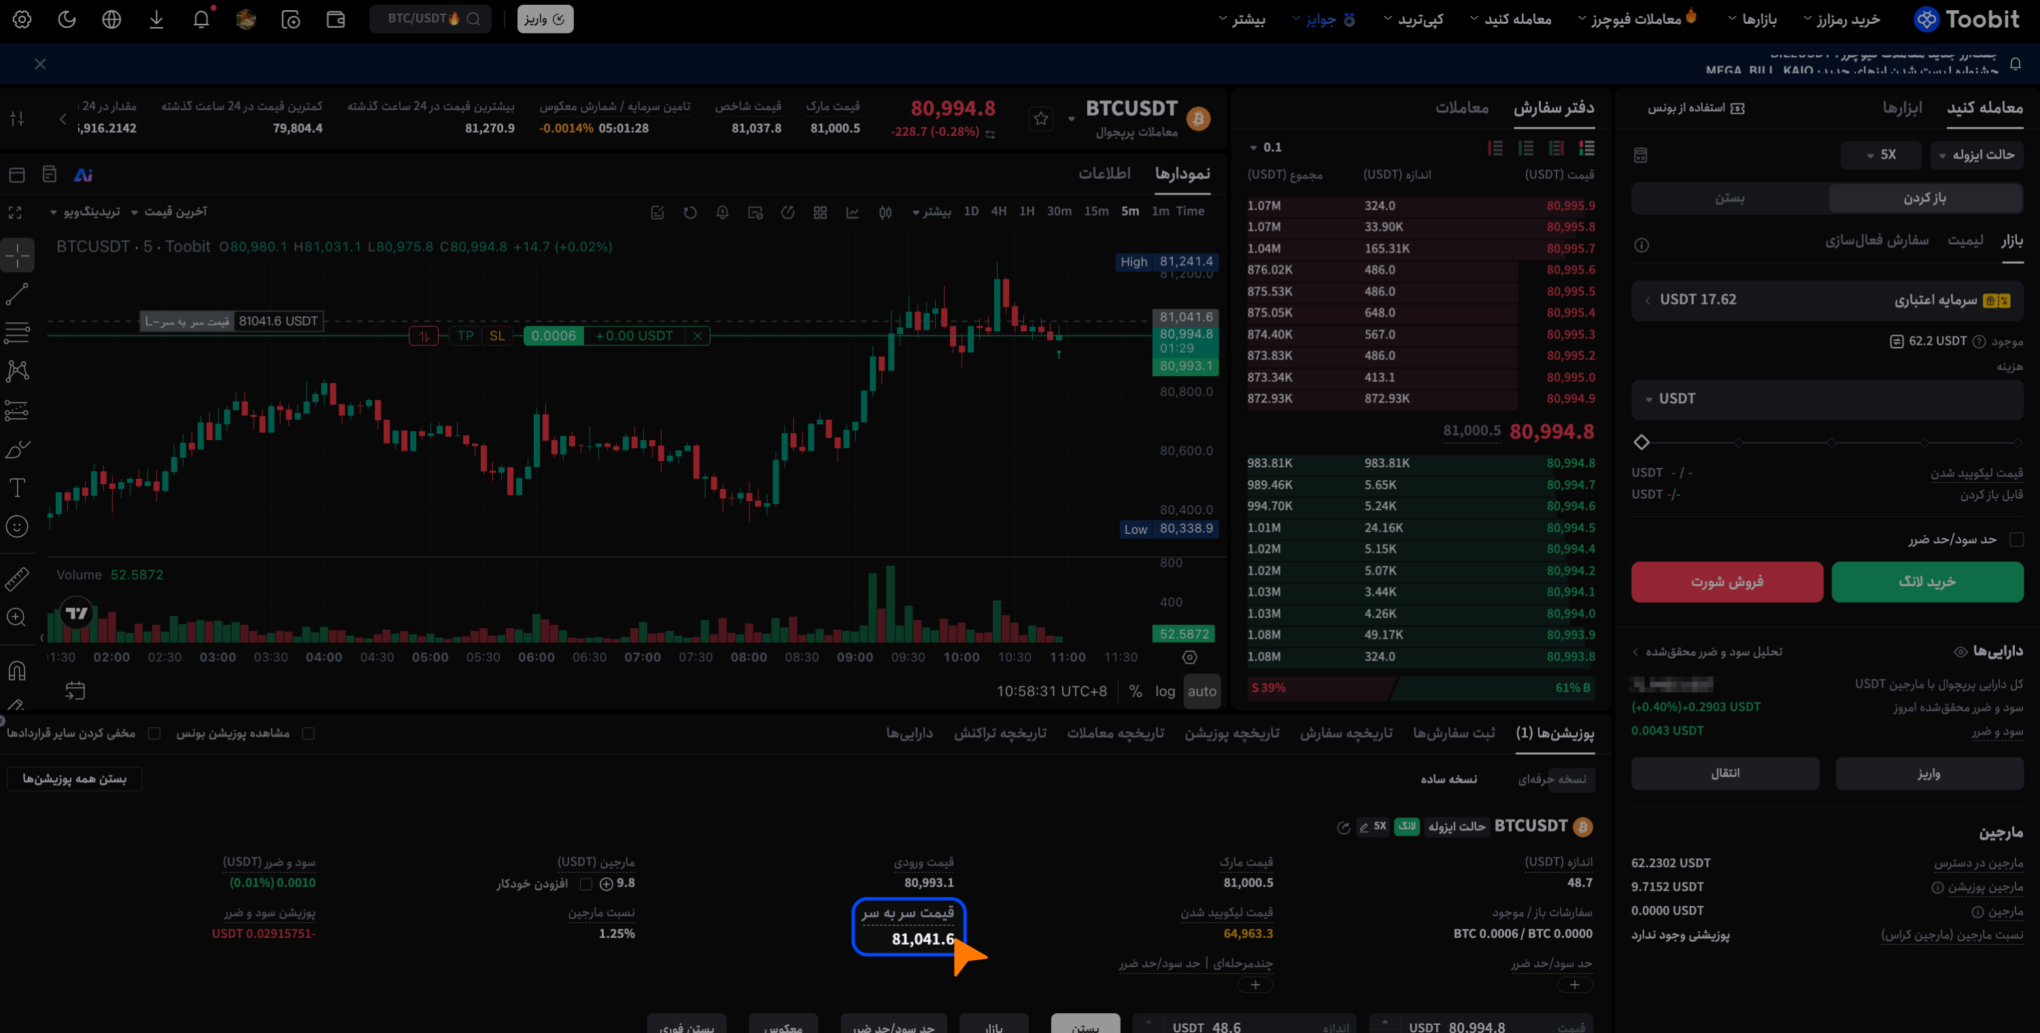The width and height of the screenshot is (2040, 1033).
Task: Click the red Sell Short button
Action: coord(1727,582)
